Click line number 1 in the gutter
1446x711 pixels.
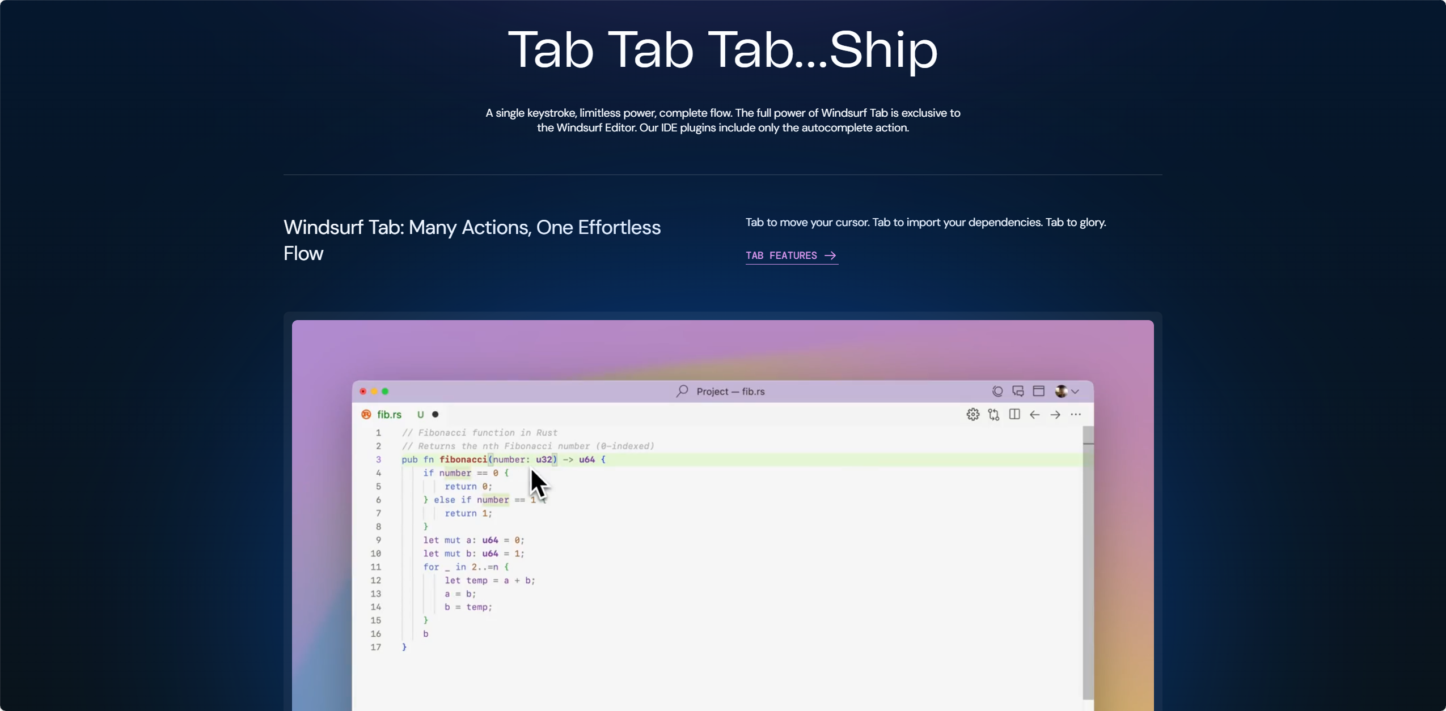[x=378, y=433]
